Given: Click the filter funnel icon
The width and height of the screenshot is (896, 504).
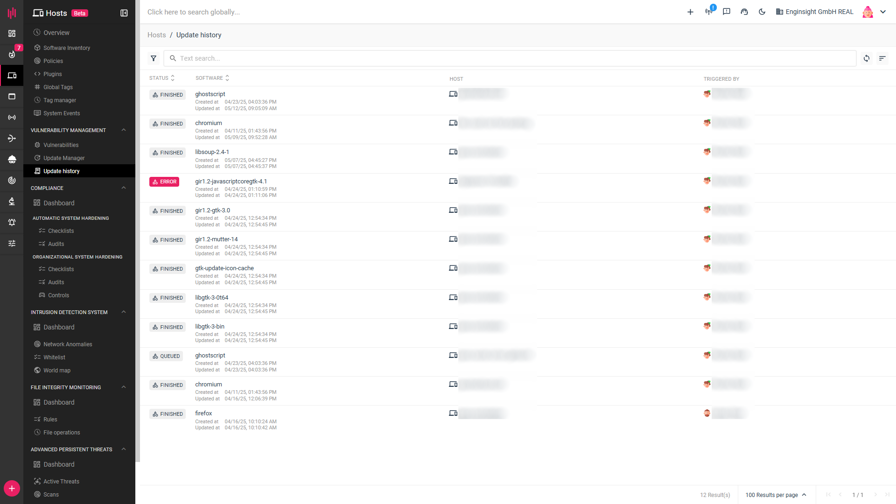Looking at the screenshot, I should [x=154, y=58].
